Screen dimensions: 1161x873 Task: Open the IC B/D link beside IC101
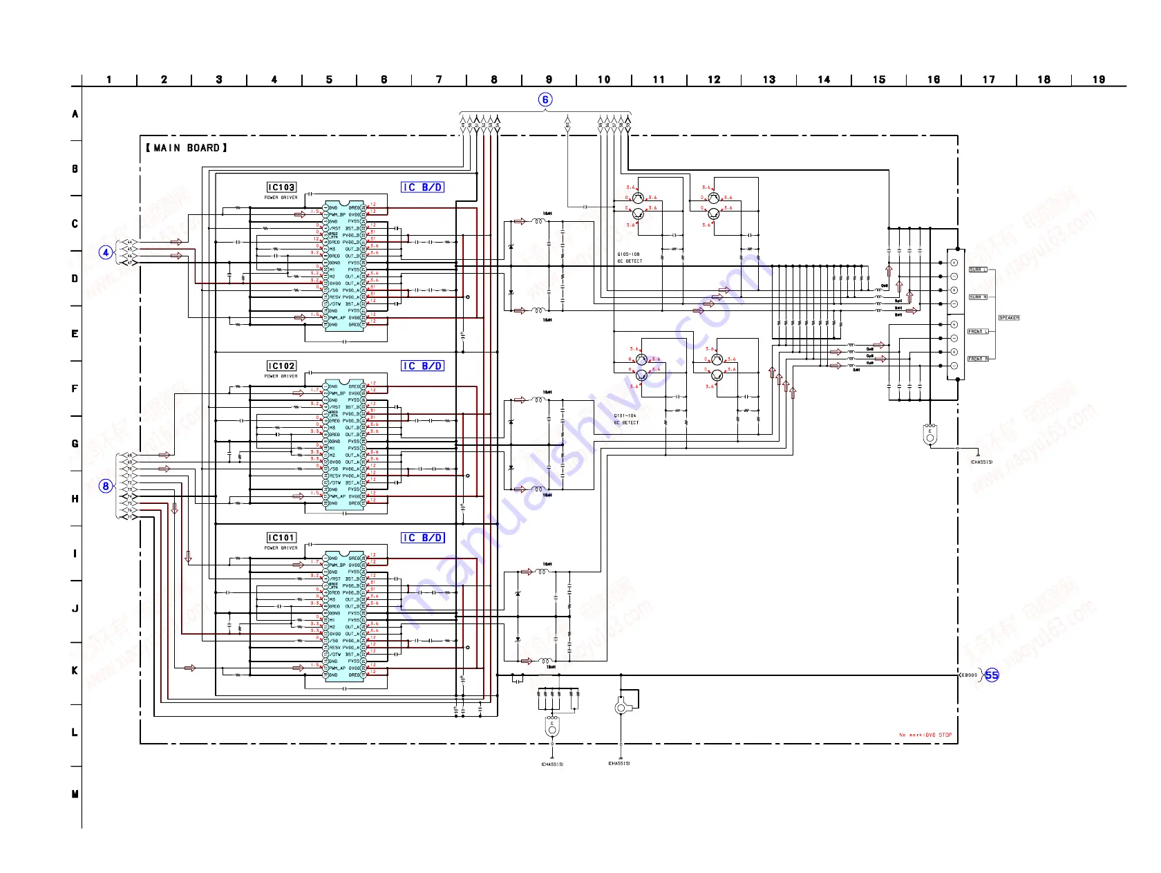pyautogui.click(x=422, y=538)
